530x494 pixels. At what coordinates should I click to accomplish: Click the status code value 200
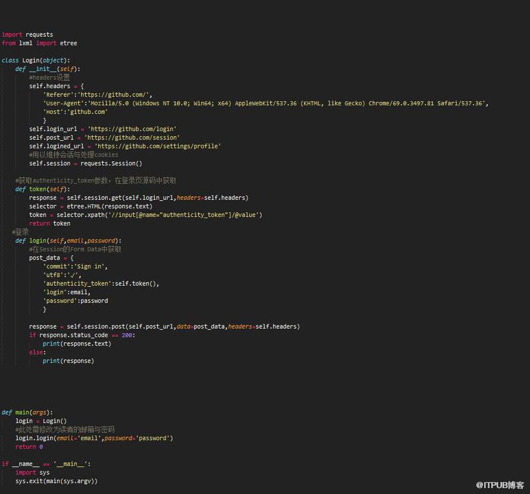(x=127, y=335)
